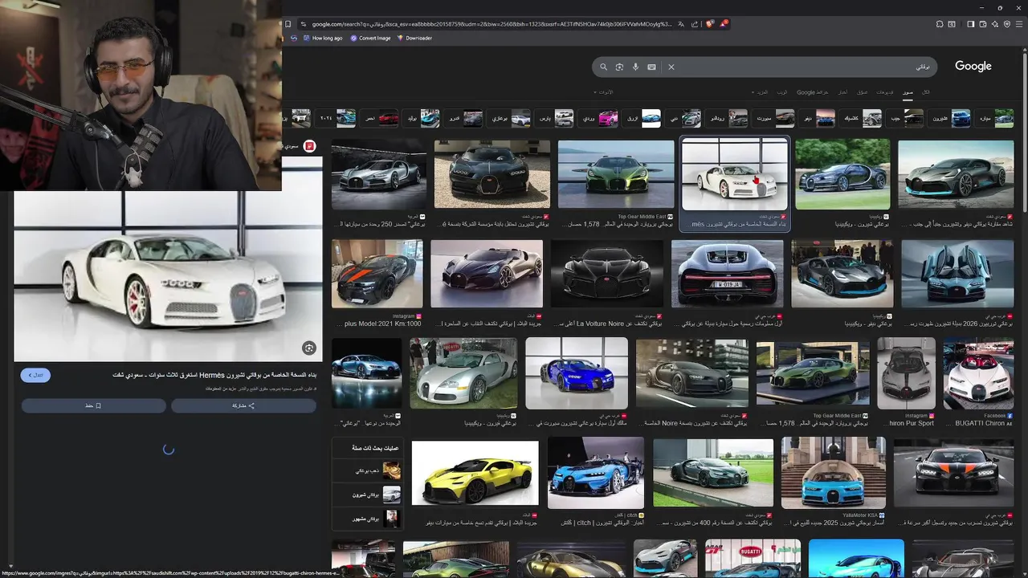The height and width of the screenshot is (578, 1028).
Task: Click the زيارة visit button in preview panel
Action: tap(35, 375)
